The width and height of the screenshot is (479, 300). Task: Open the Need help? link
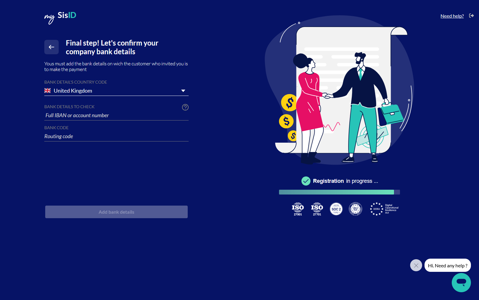[452, 16]
